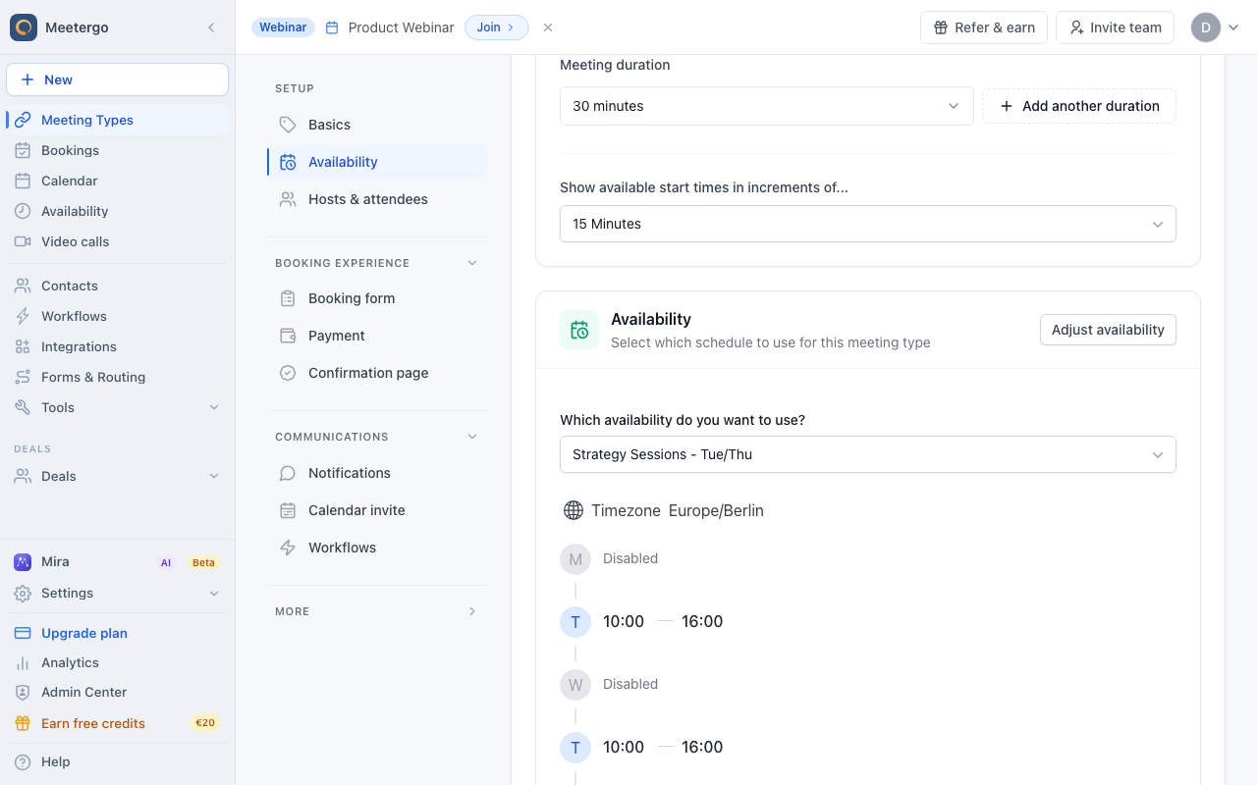Expand the Tools submenu chevron
Viewport: 1257px width, 785px height.
[214, 407]
